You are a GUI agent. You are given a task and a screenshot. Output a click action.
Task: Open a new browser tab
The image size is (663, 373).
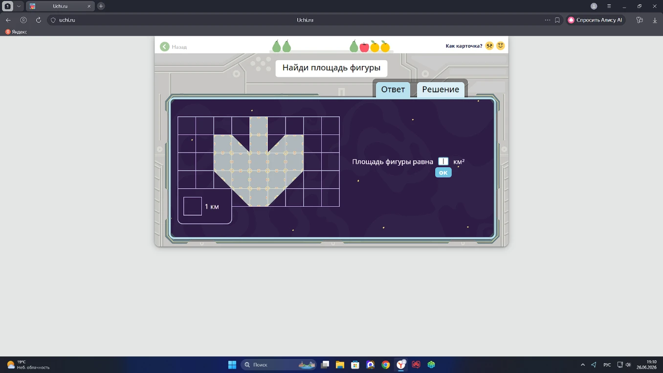pos(101,6)
